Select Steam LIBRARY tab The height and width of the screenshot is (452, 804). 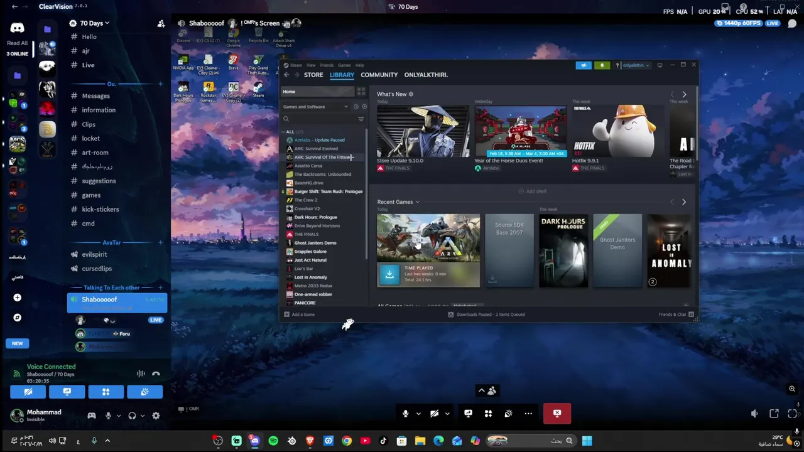click(x=342, y=75)
